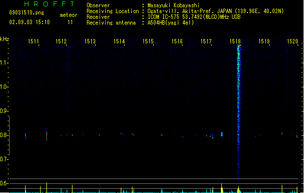Screen dimensions: 304x193
Task: Click the 'Observer' field label
Action: pyautogui.click(x=98, y=5)
